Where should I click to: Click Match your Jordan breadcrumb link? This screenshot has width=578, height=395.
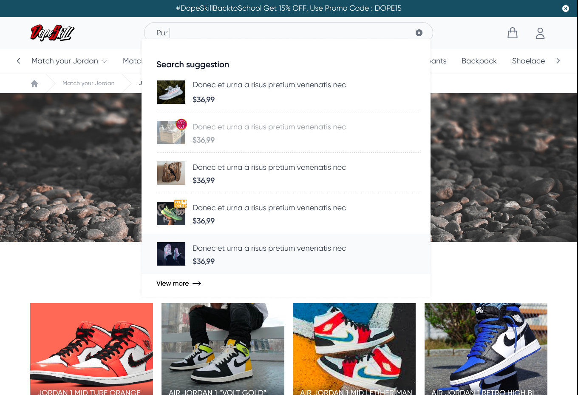click(88, 83)
